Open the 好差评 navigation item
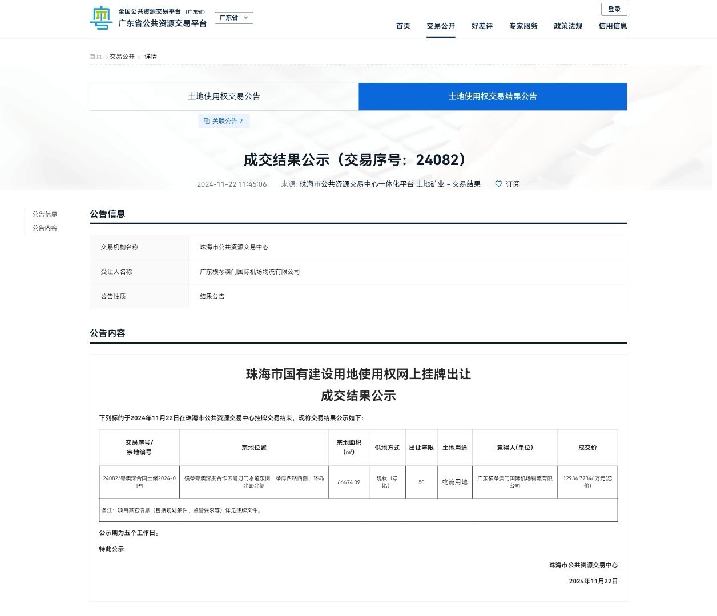 pos(482,26)
